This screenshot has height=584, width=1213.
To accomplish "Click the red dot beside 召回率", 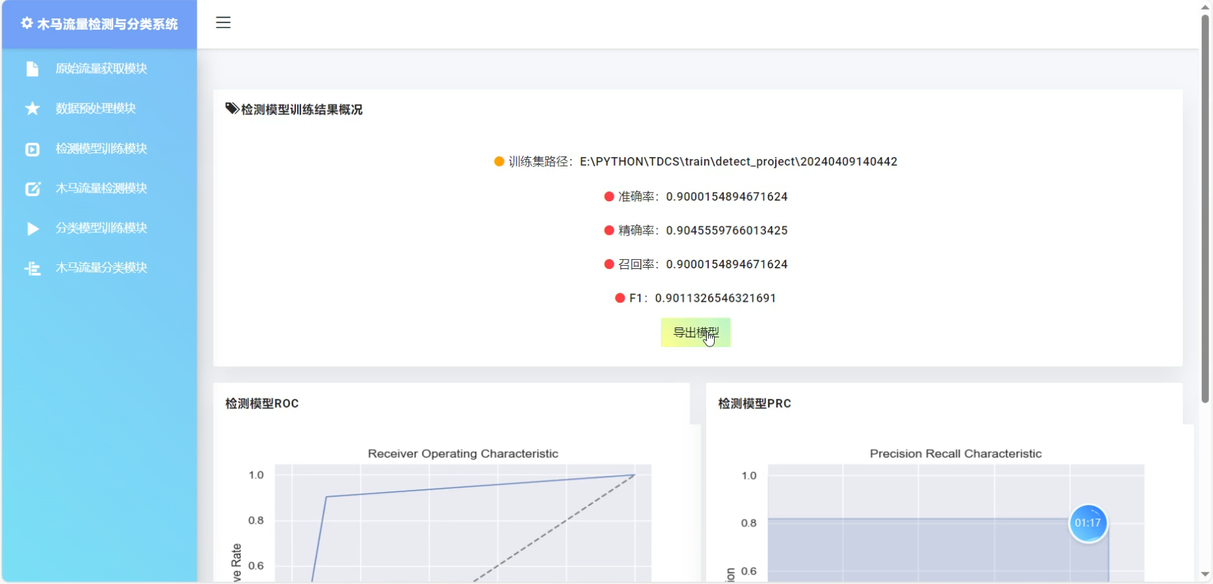I will pyautogui.click(x=609, y=264).
